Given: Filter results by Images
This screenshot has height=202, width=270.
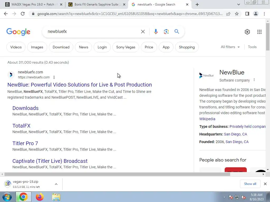Looking at the screenshot, I should pyautogui.click(x=37, y=47).
